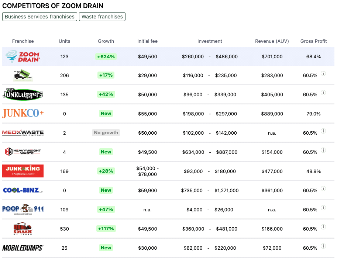Click the 169 units value
Image resolution: width=337 pixels, height=263 pixels.
click(65, 171)
